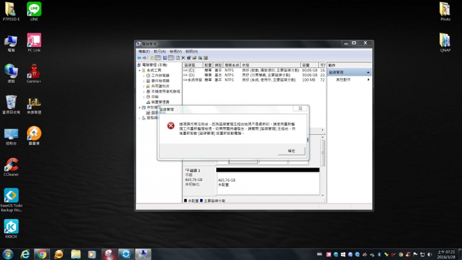
Task: Expand the Local Users and Groups node
Action: point(144,92)
